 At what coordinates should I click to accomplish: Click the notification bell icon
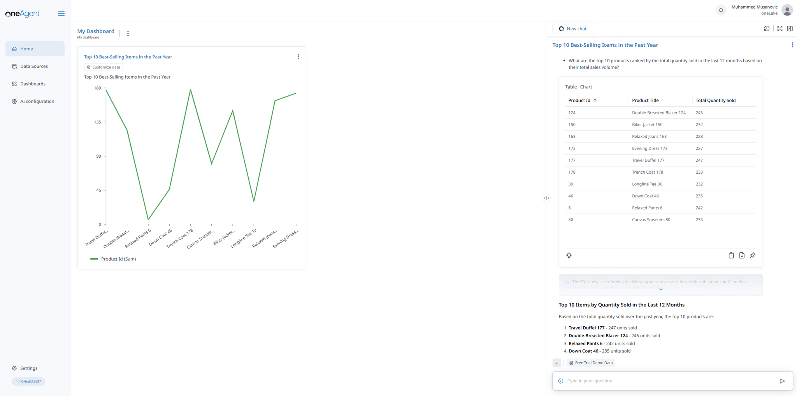pos(721,10)
